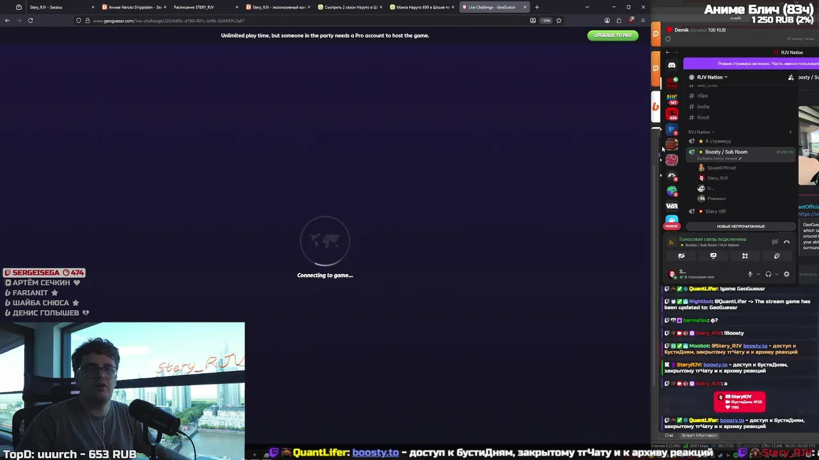819x460 pixels.
Task: Add channel to RVJ Nation category
Action: (x=790, y=132)
